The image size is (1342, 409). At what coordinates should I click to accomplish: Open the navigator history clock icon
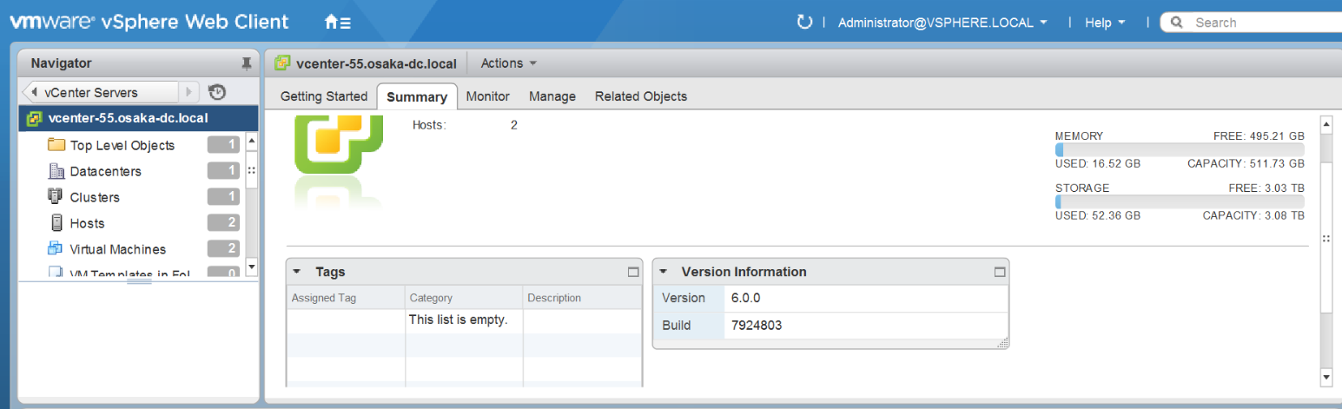[x=217, y=92]
